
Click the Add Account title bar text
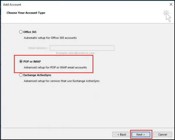tap(12, 4)
